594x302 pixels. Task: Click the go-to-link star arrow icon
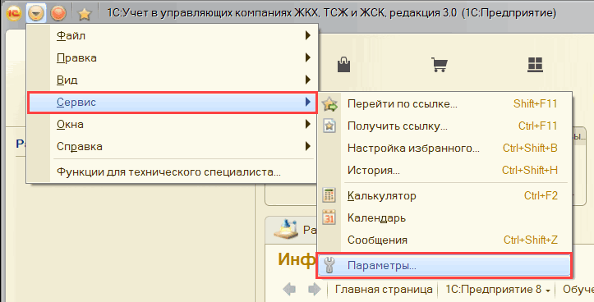(x=329, y=104)
